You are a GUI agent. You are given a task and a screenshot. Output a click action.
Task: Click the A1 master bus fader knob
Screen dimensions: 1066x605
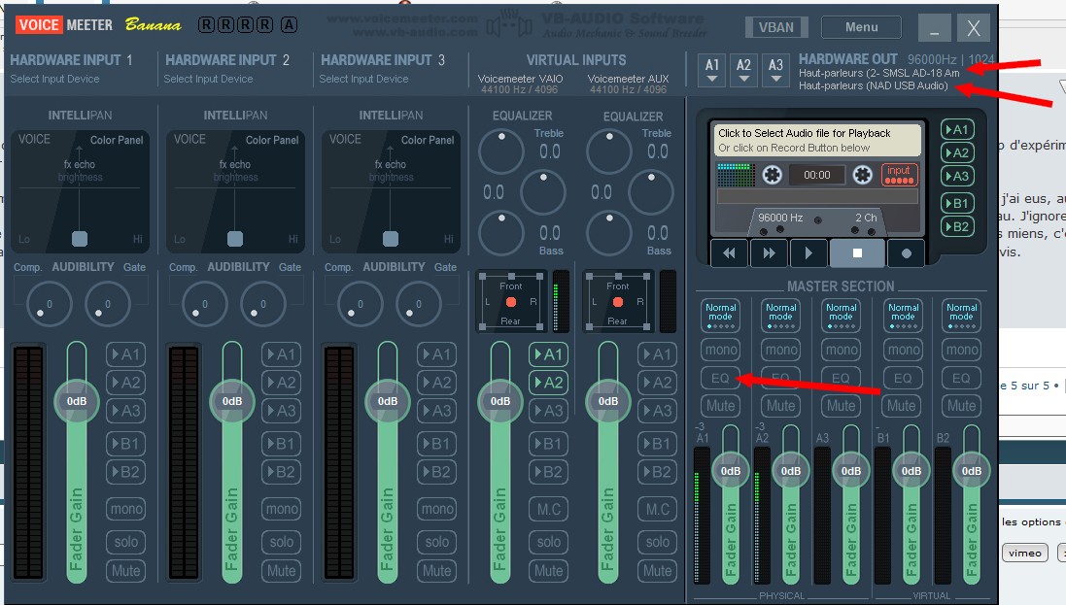pos(730,470)
